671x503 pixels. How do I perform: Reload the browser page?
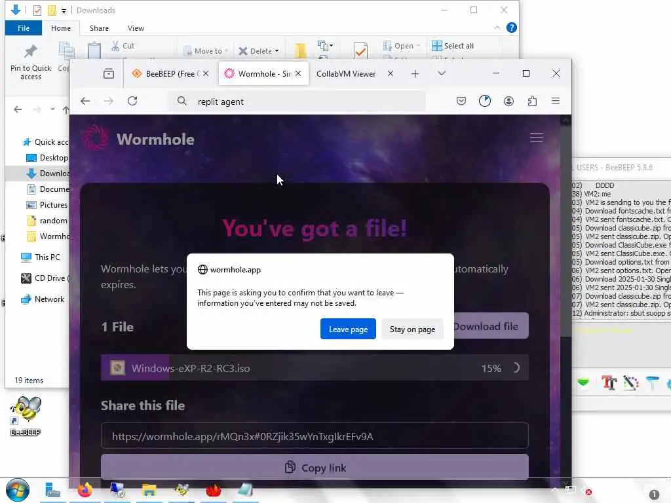point(132,101)
